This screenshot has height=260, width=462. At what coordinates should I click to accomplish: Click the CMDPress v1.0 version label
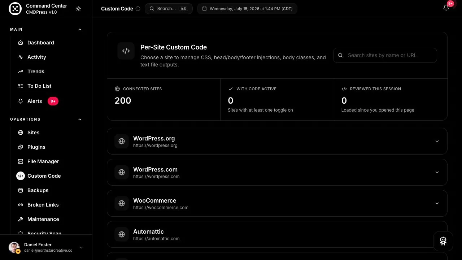pos(41,12)
